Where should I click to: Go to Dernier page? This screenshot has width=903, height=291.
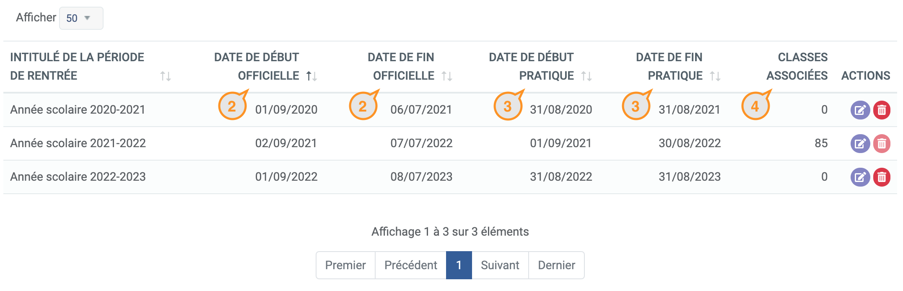click(557, 265)
